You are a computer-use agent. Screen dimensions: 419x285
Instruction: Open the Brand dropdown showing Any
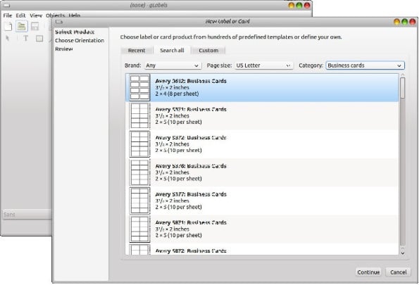coord(173,65)
